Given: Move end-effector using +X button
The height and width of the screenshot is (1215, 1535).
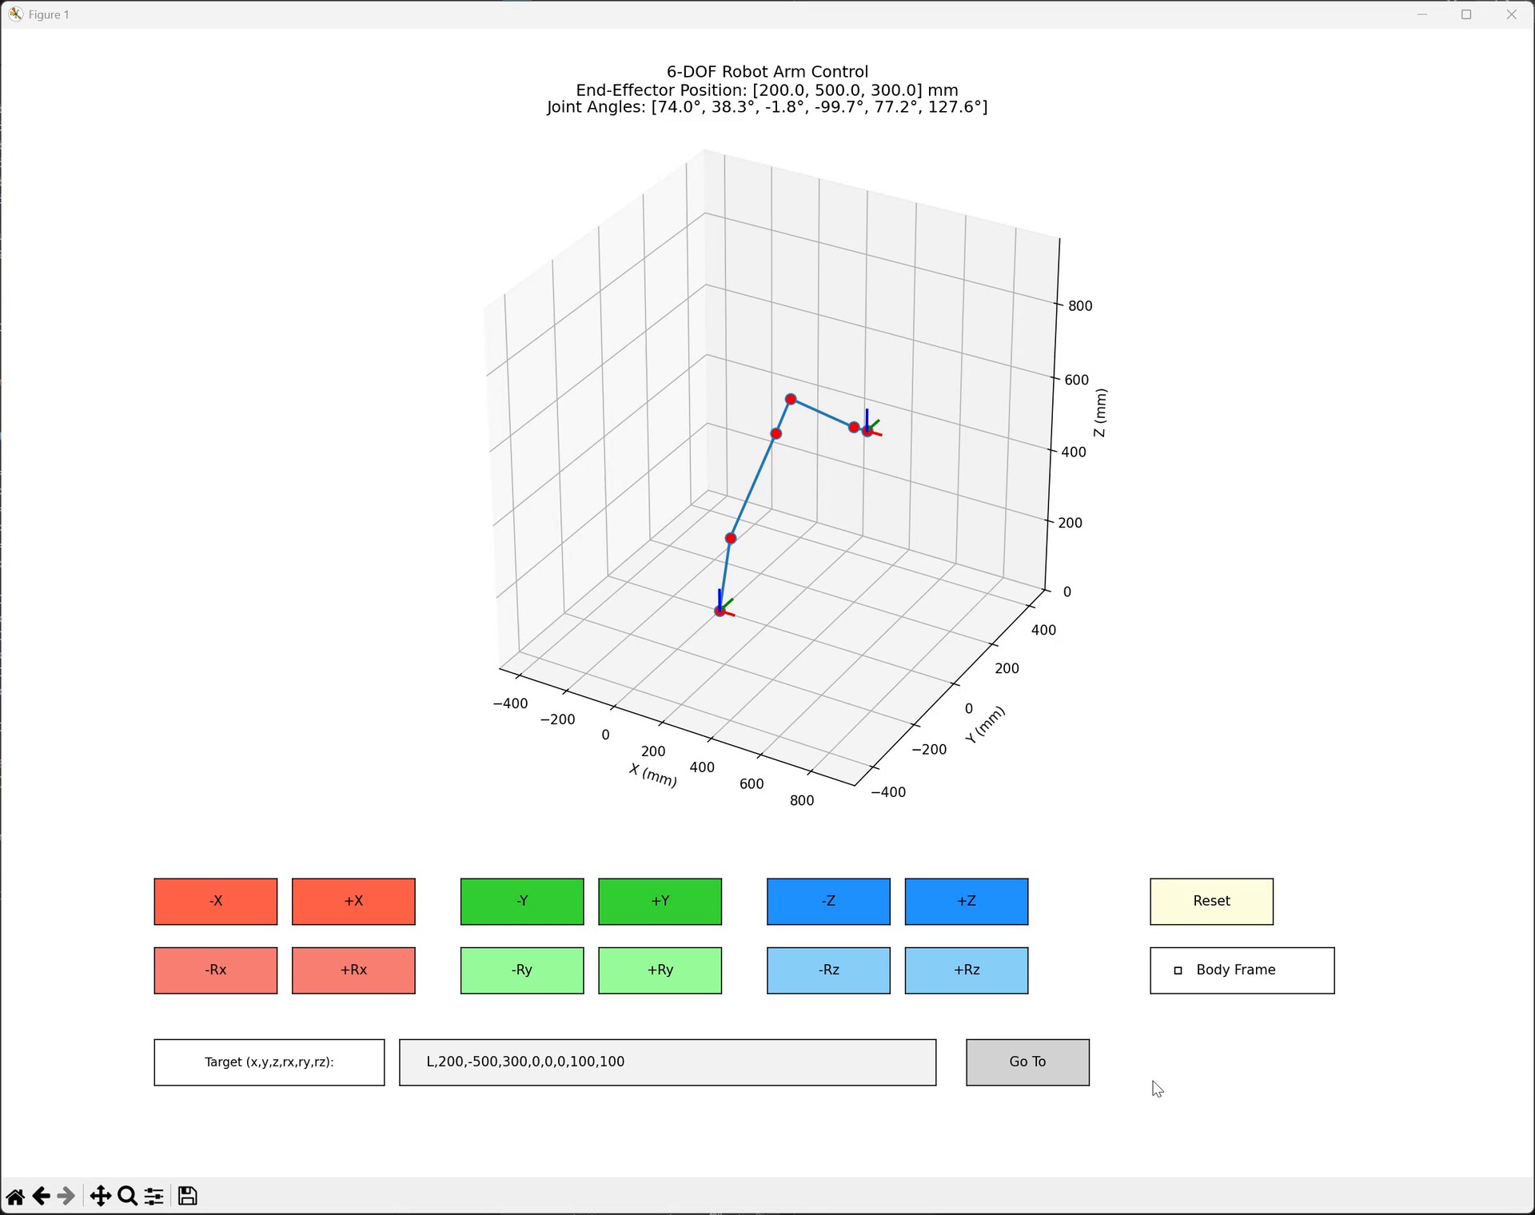Looking at the screenshot, I should pos(353,902).
